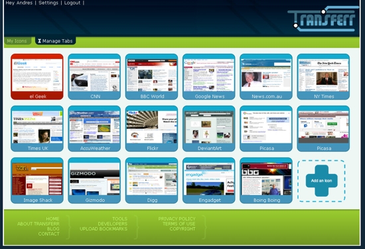The height and width of the screenshot is (249, 365).
Task: Open the Copyright footer link
Action: [x=183, y=228]
